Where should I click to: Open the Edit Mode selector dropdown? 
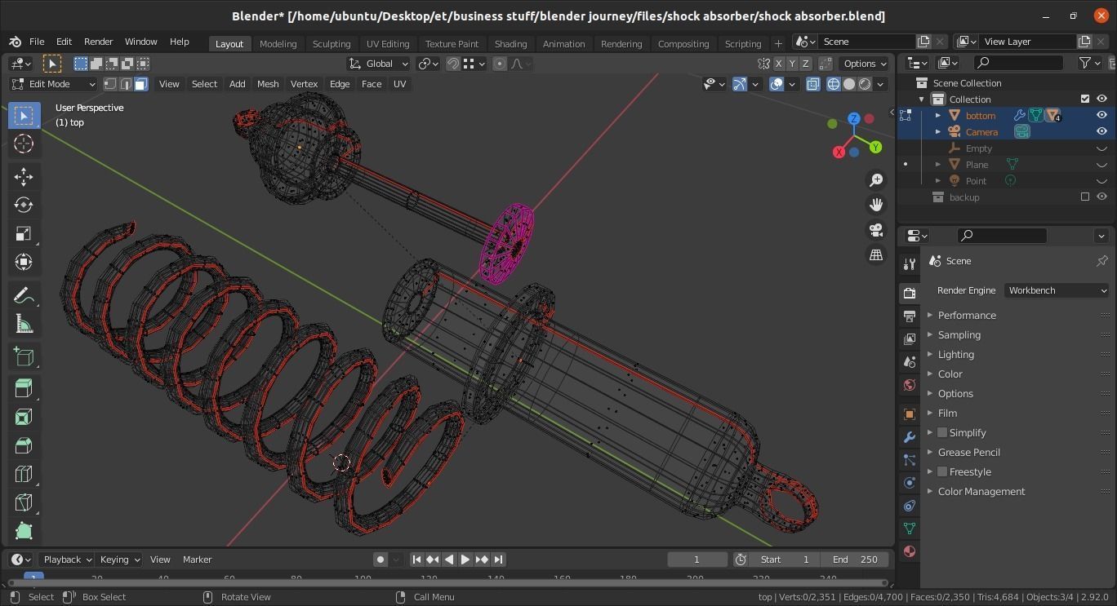53,84
